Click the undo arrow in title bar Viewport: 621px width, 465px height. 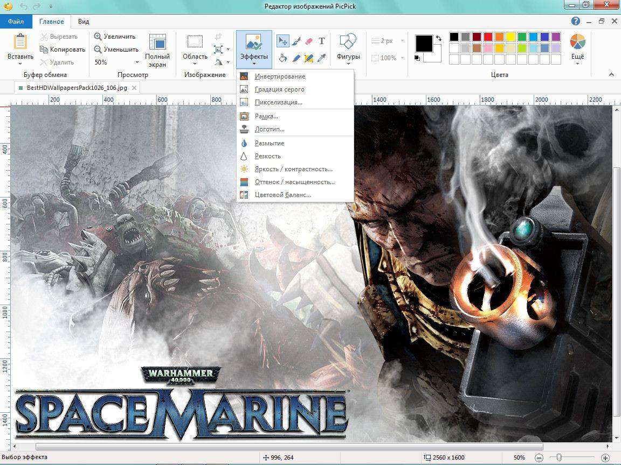(24, 6)
